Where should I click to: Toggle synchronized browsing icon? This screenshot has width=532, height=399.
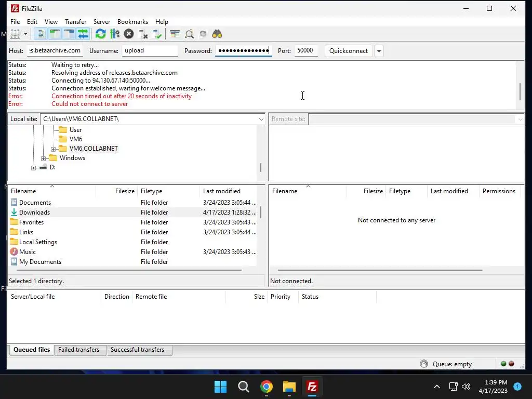(203, 34)
